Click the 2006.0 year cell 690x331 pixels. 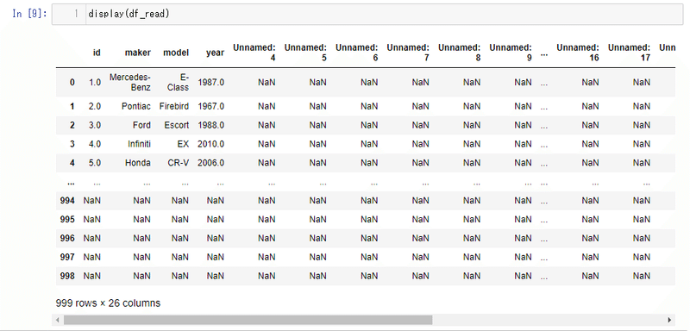pos(210,163)
